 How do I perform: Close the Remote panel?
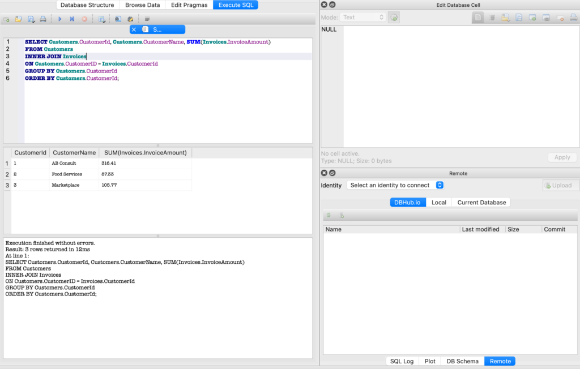(x=324, y=173)
